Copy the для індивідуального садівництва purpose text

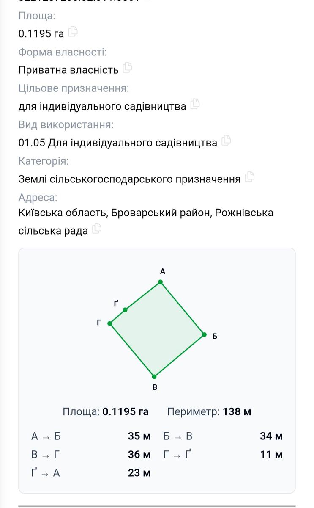pos(195,104)
